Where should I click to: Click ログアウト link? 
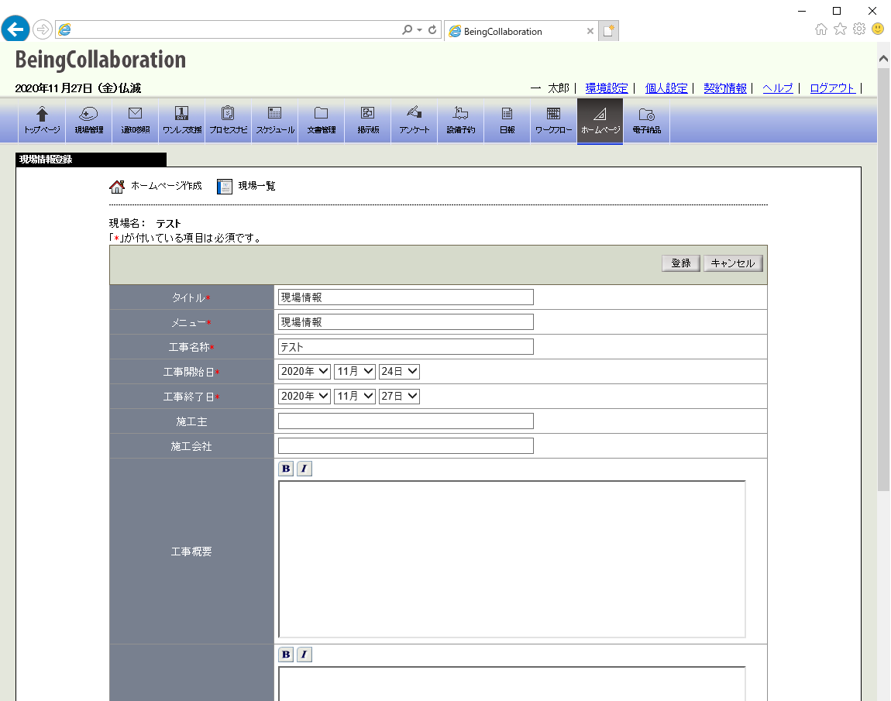point(832,88)
